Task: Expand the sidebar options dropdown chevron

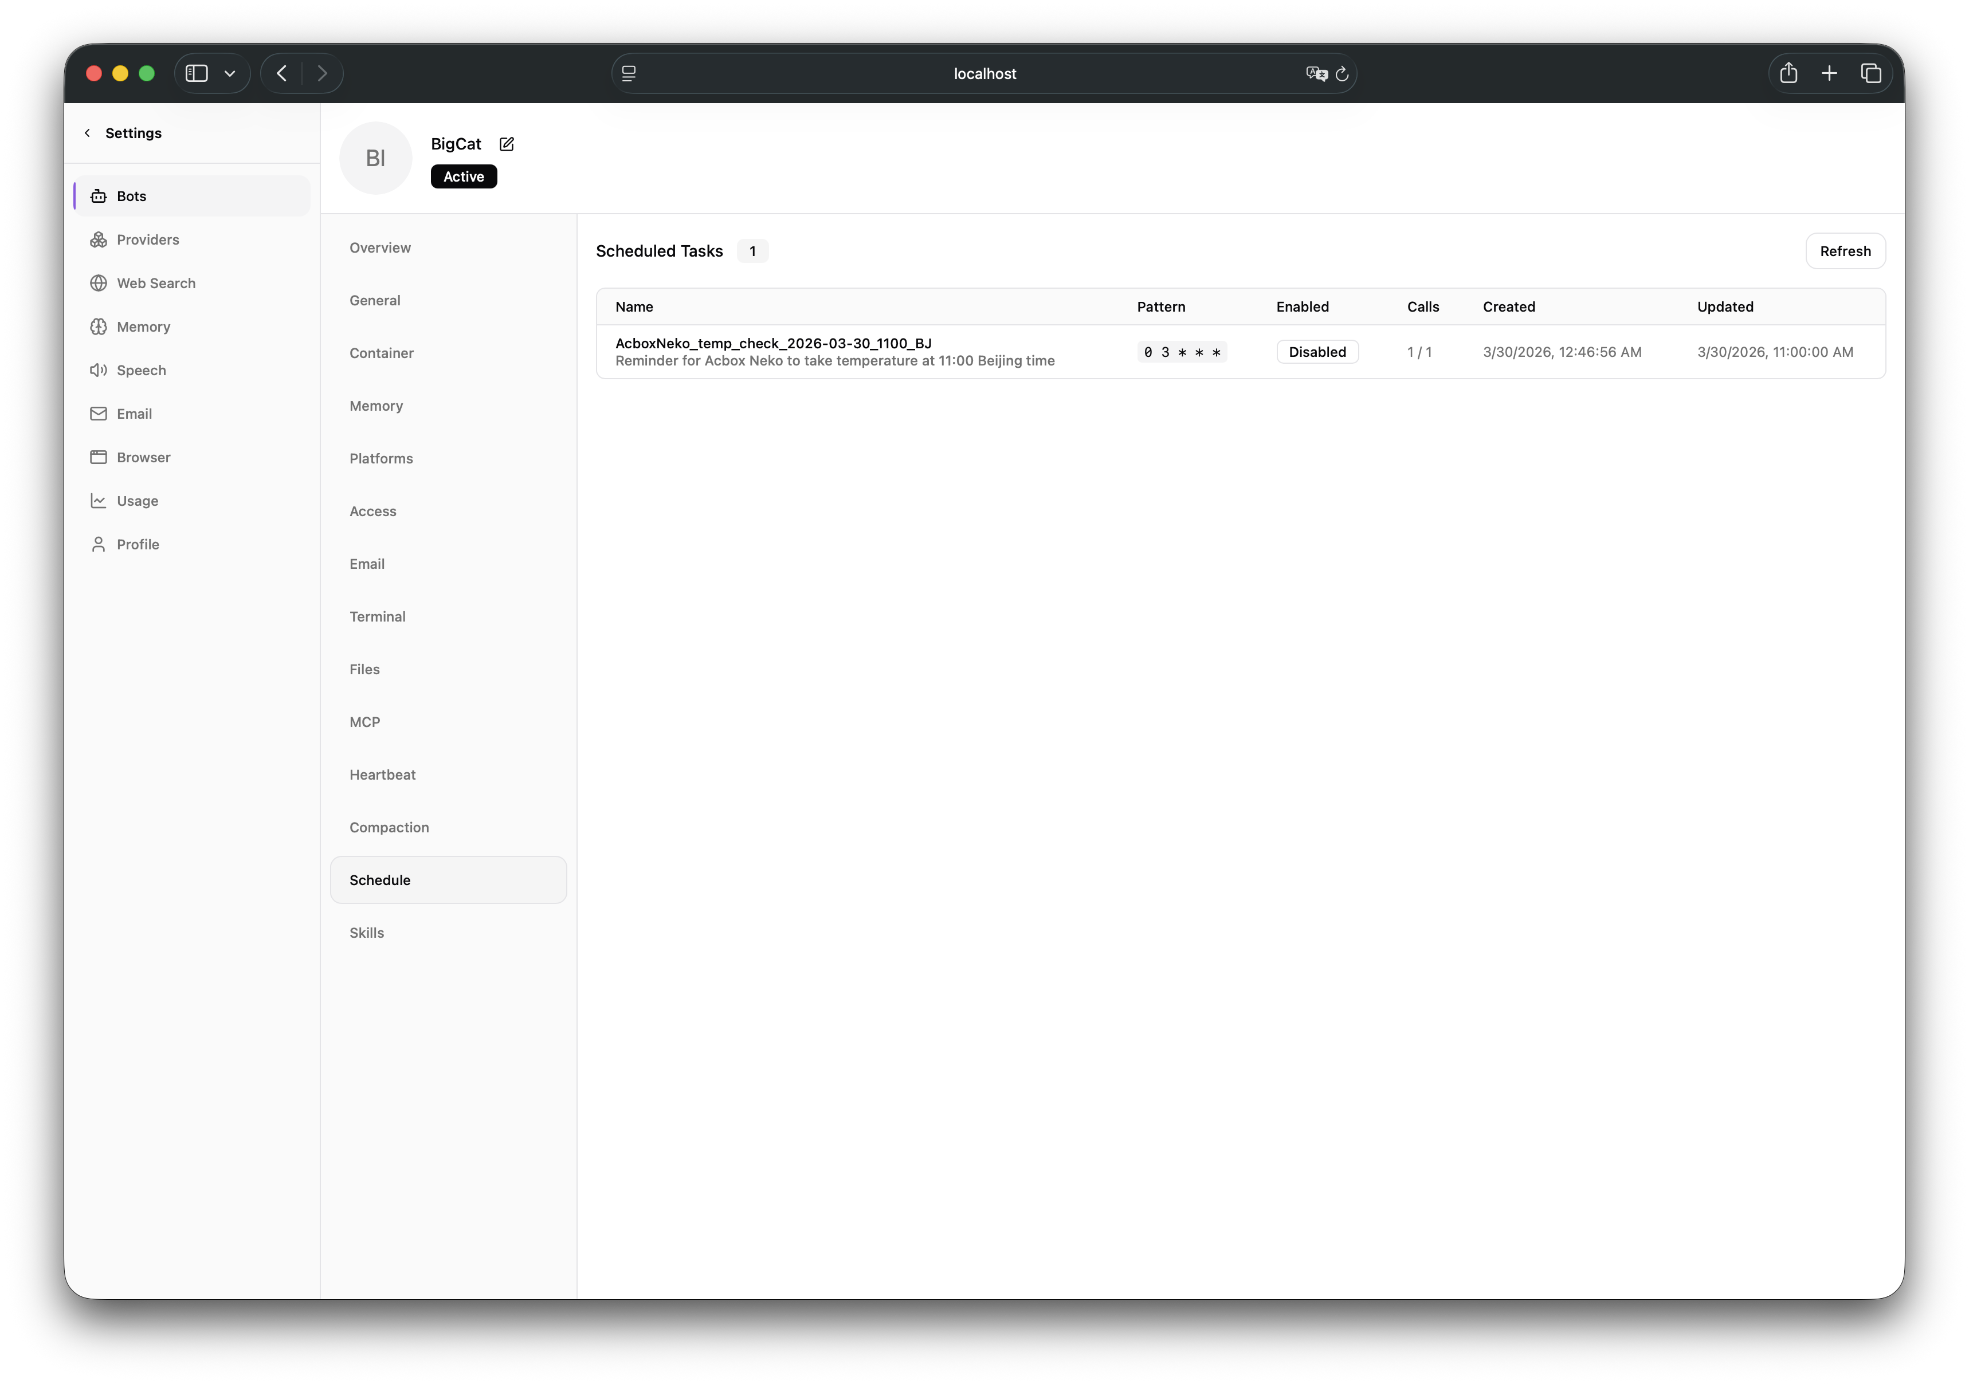Action: click(230, 74)
